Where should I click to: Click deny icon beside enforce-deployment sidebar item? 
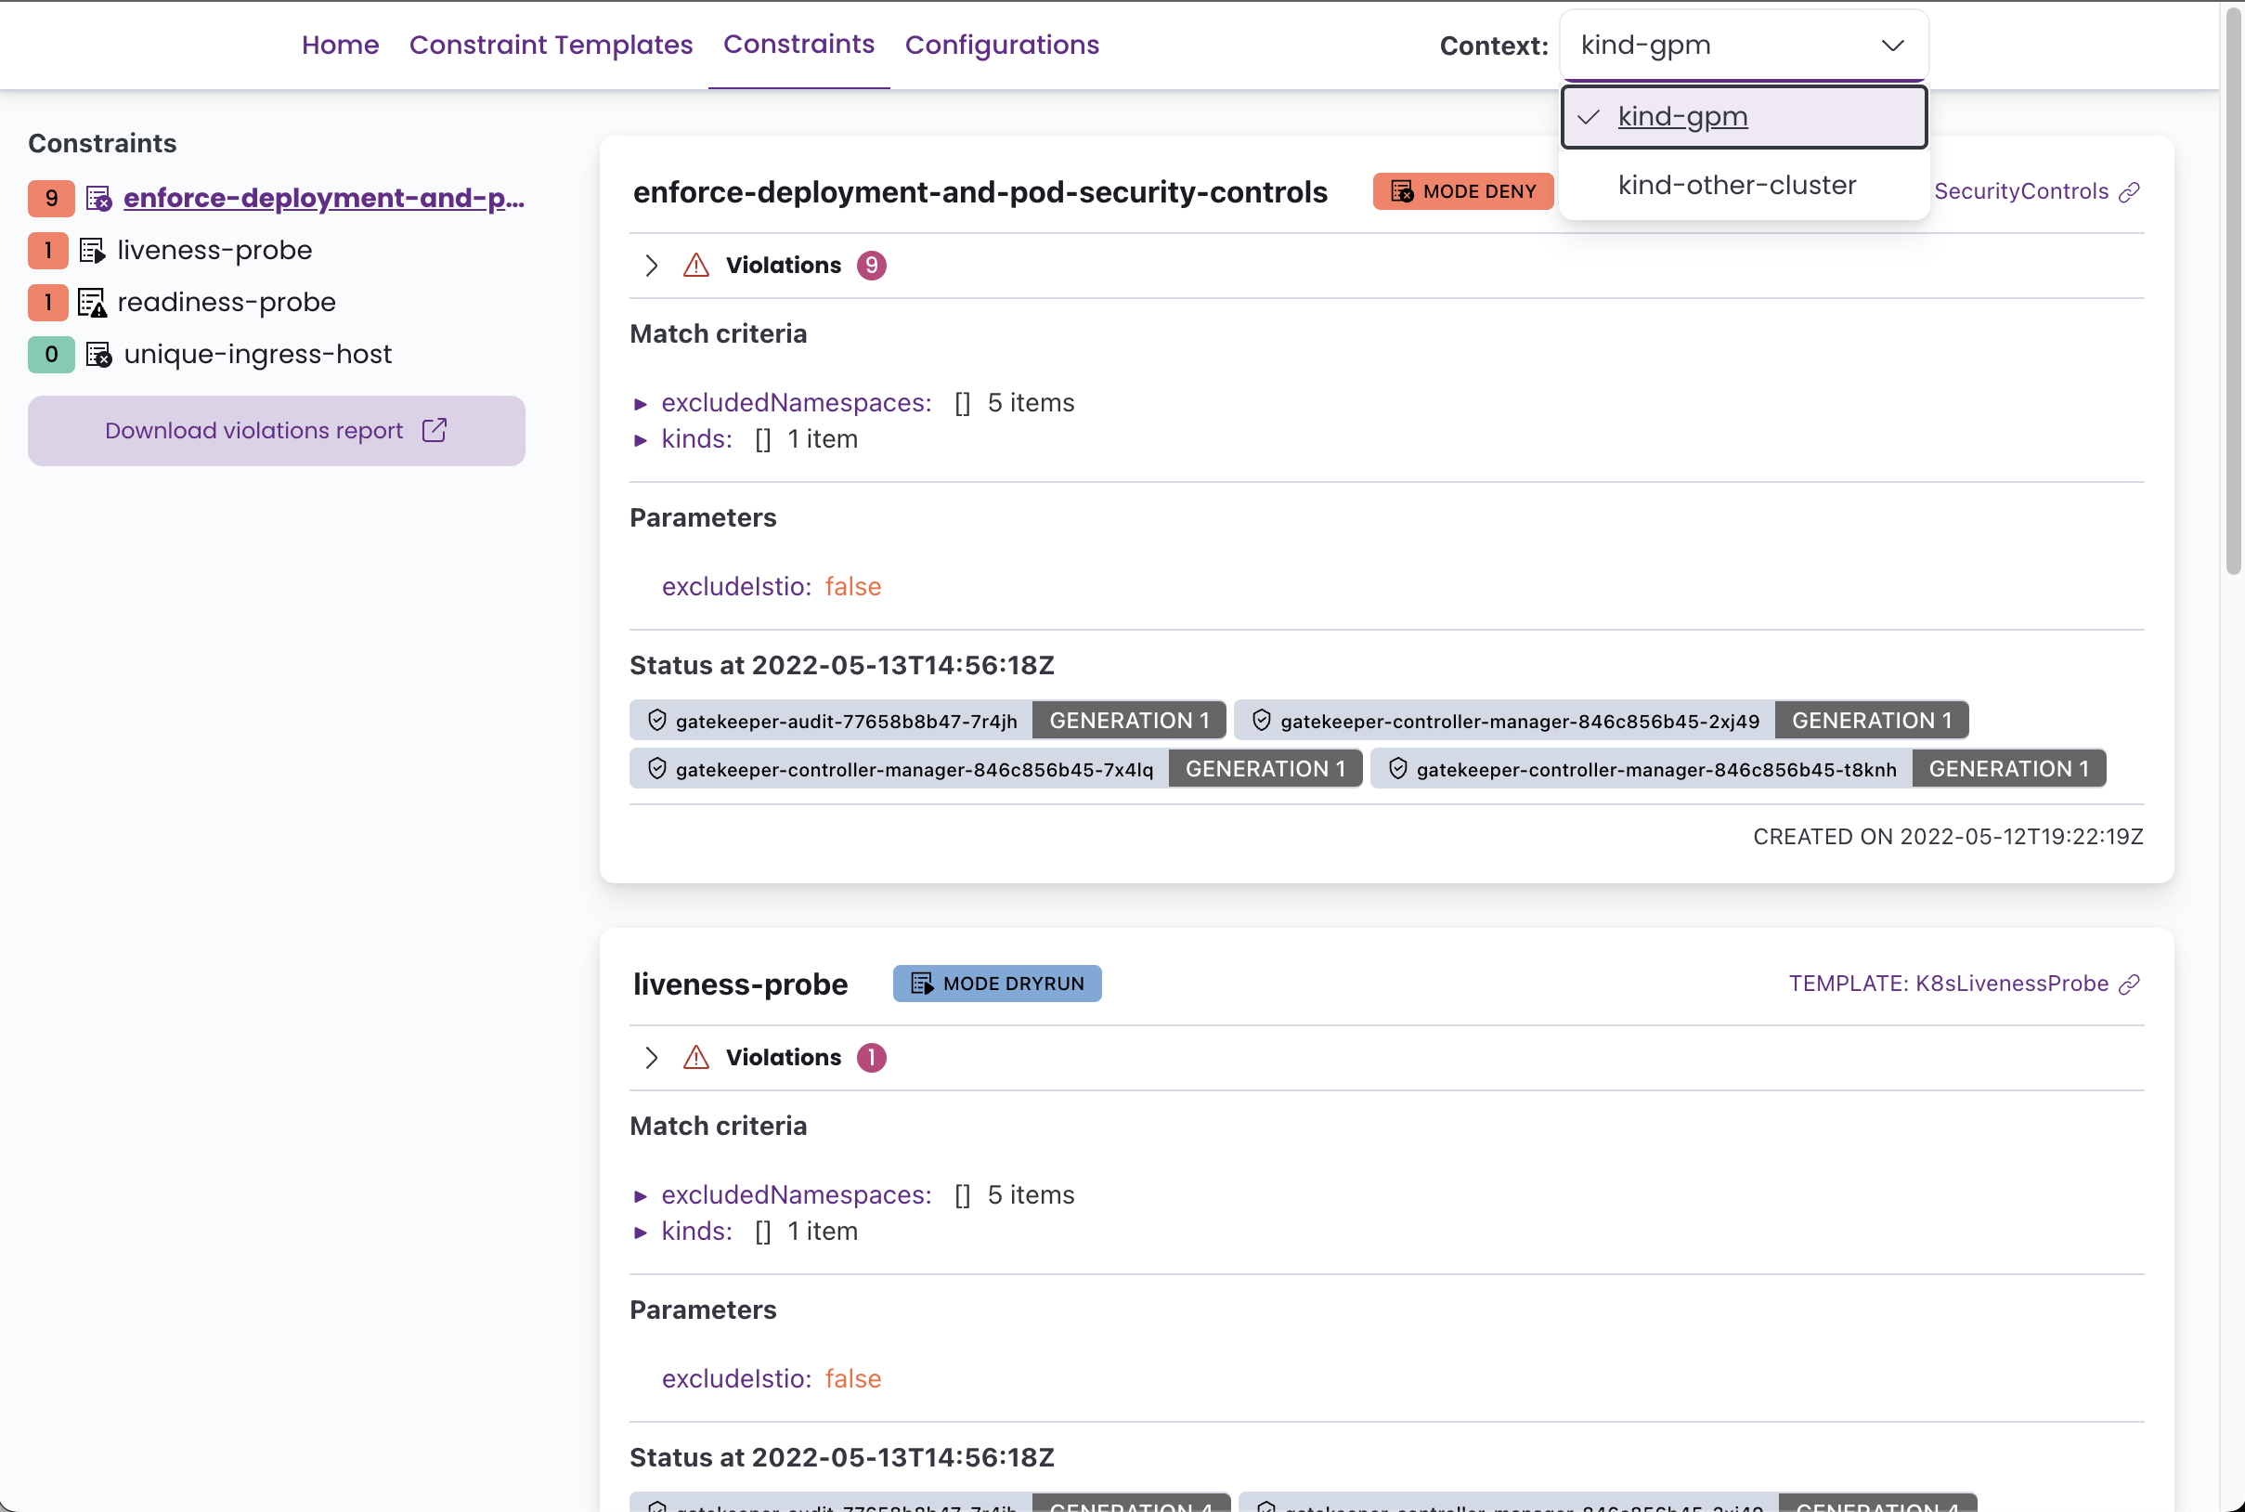[x=99, y=199]
